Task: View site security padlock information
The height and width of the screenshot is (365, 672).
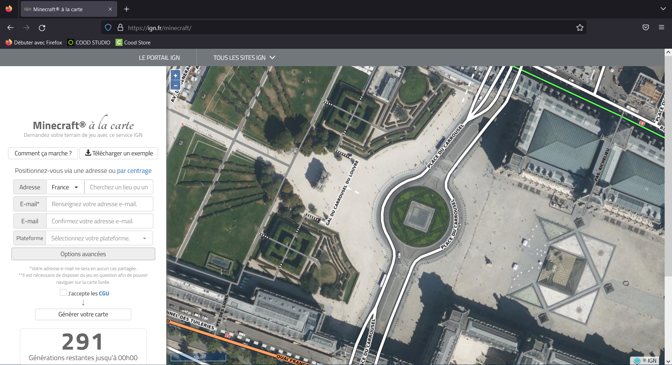Action: pos(120,28)
